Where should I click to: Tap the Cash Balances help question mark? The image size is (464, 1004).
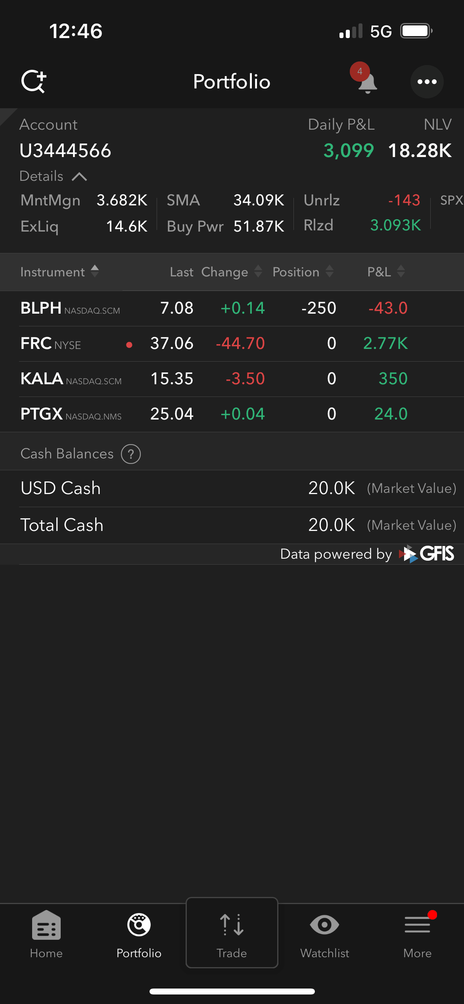(131, 454)
